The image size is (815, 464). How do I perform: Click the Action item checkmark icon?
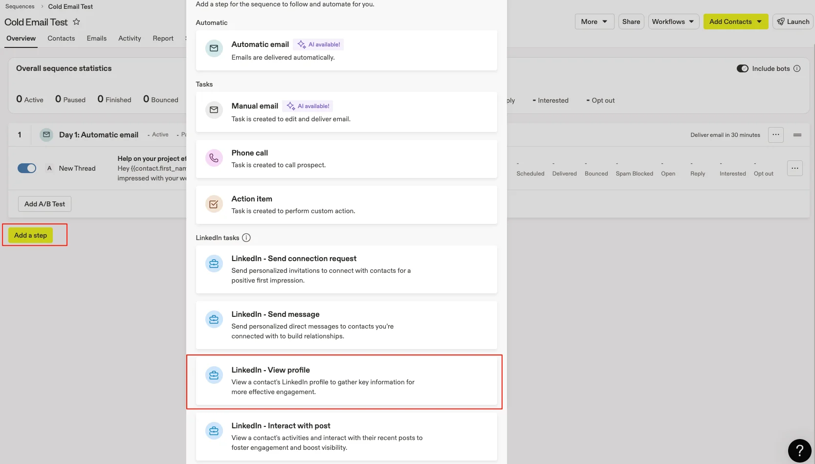coord(214,204)
